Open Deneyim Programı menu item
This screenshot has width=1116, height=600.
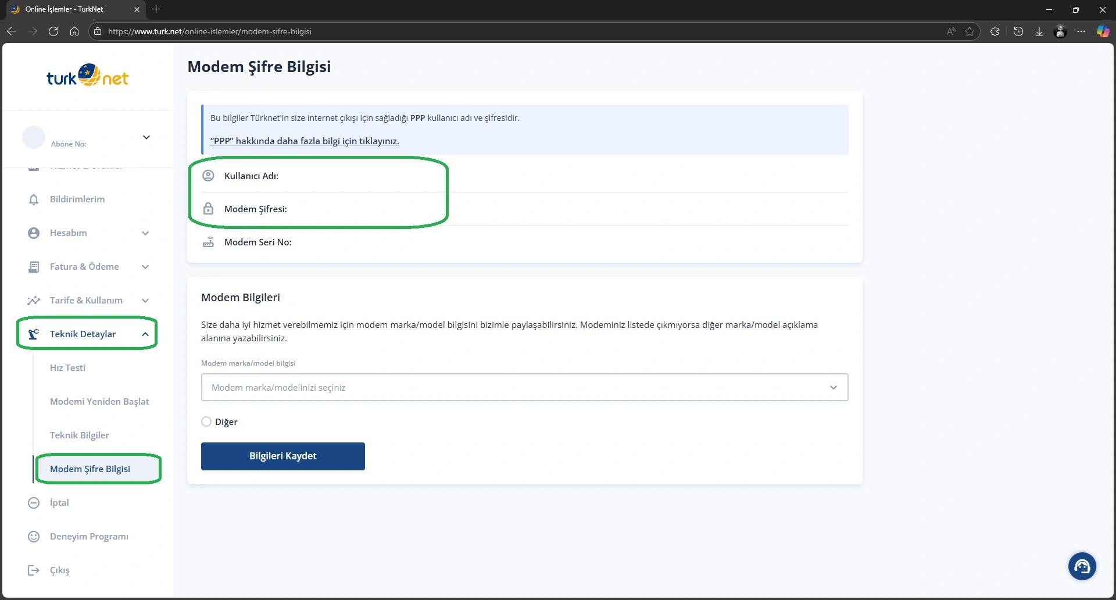click(x=89, y=537)
